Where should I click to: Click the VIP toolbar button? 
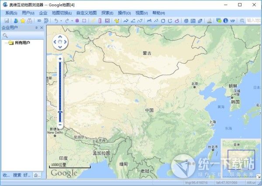click(232, 21)
